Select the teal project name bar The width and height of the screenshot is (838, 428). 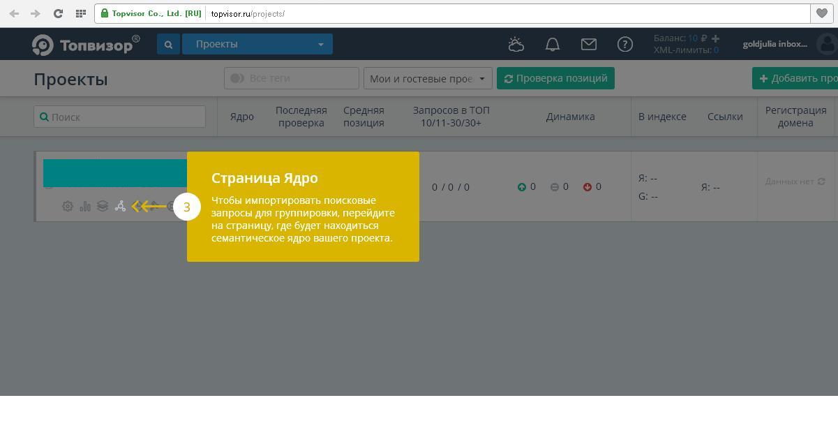click(x=115, y=172)
